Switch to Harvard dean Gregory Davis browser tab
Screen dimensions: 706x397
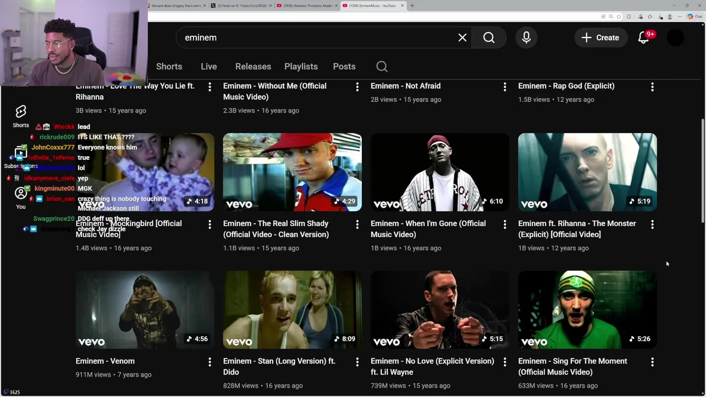point(176,6)
